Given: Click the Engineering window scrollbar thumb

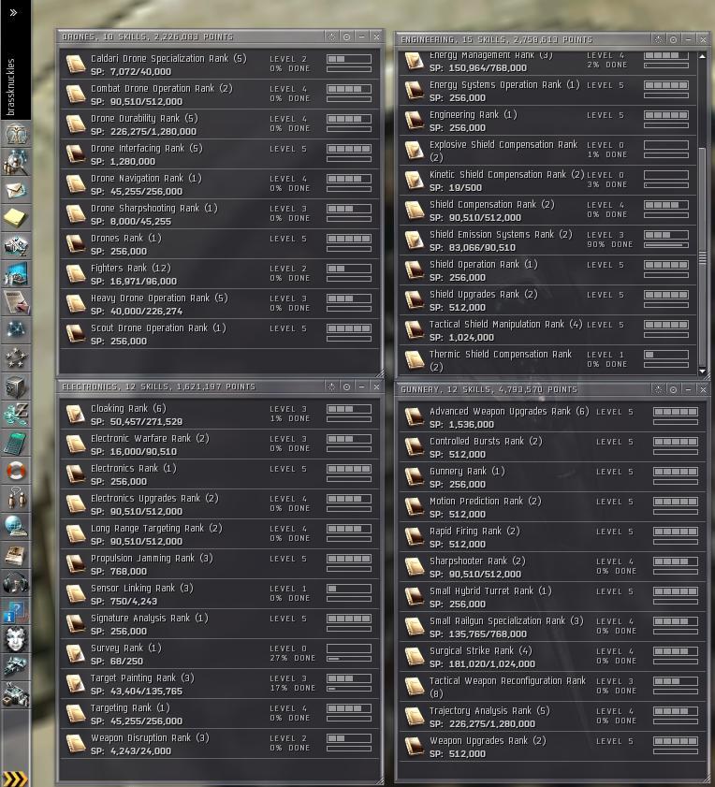Looking at the screenshot, I should pos(703,257).
